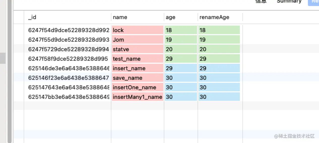Select age value 19 in Jom row
This screenshot has width=319, height=143.
point(181,40)
